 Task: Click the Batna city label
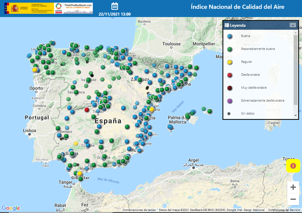click(235, 181)
